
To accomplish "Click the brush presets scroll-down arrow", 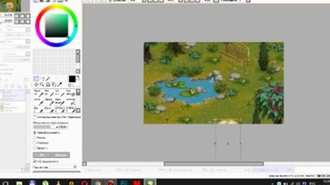I will pos(78,110).
